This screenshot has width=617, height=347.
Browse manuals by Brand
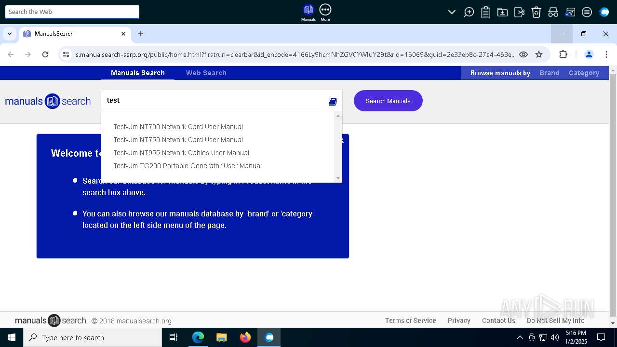pyautogui.click(x=550, y=73)
